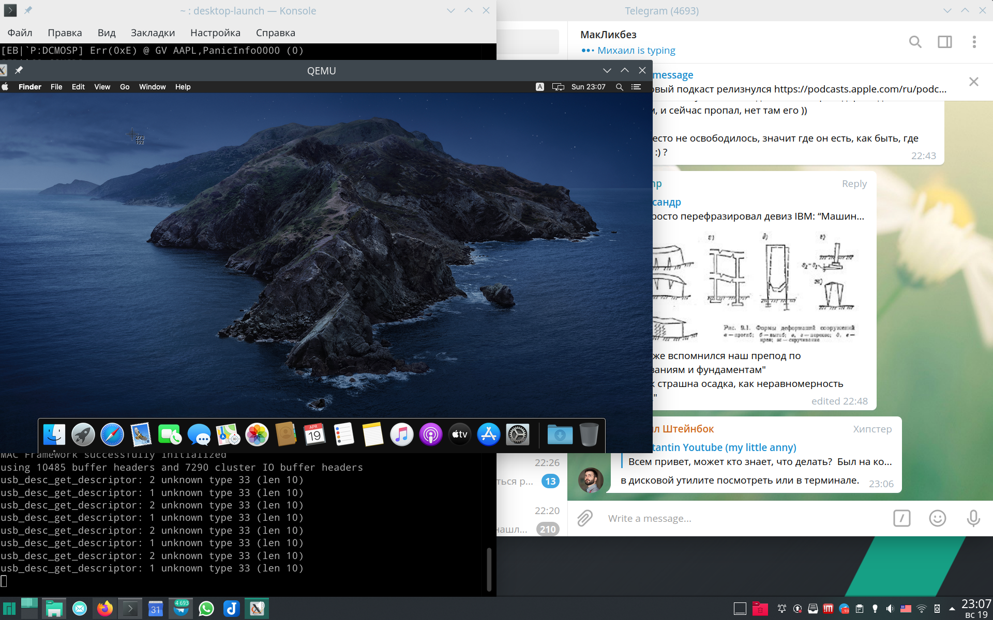Open WhatsApp from the taskbar
The image size is (993, 620).
click(x=206, y=609)
